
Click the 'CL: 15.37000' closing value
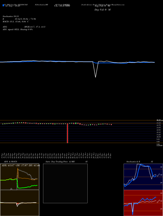[x=62, y=6]
